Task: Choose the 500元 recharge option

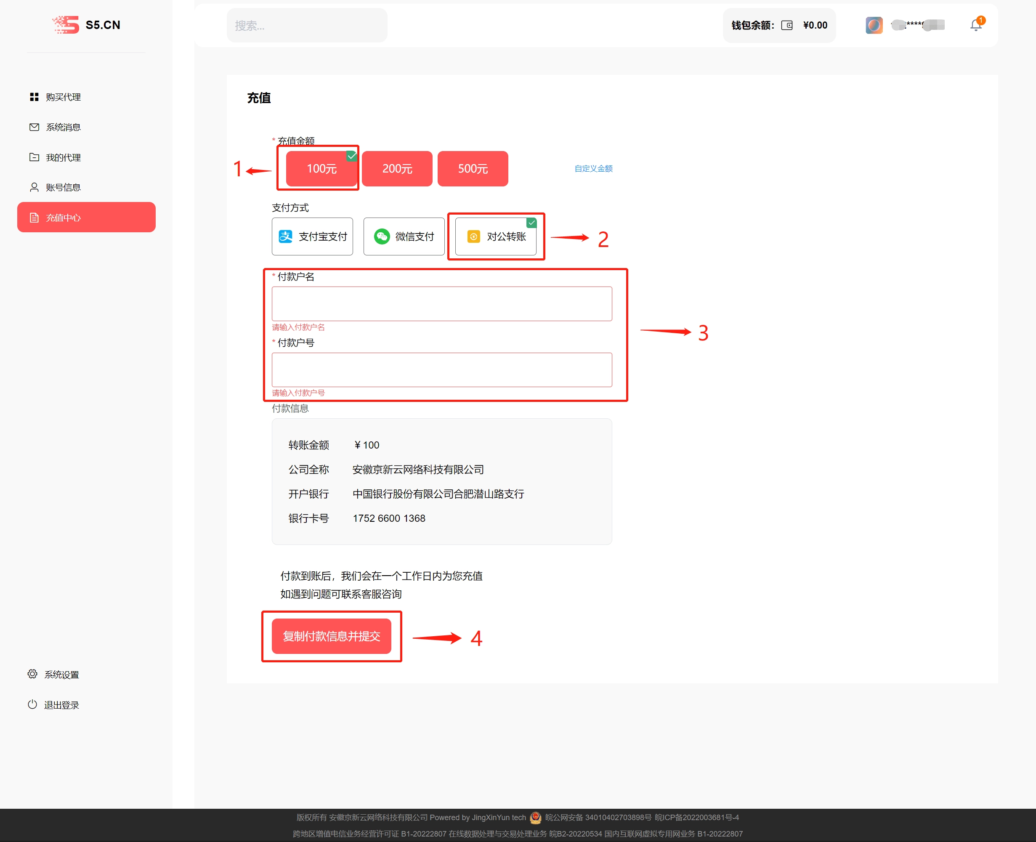Action: tap(473, 168)
